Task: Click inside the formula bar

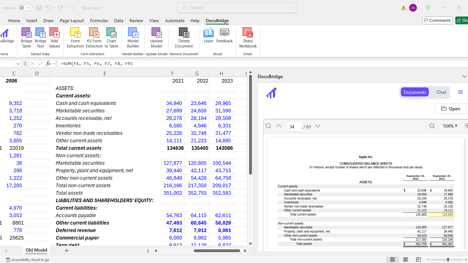Action: [x=262, y=63]
